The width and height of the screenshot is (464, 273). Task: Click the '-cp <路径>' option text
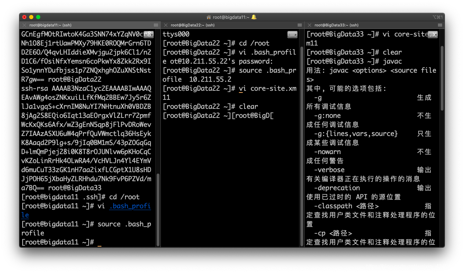click(x=333, y=233)
